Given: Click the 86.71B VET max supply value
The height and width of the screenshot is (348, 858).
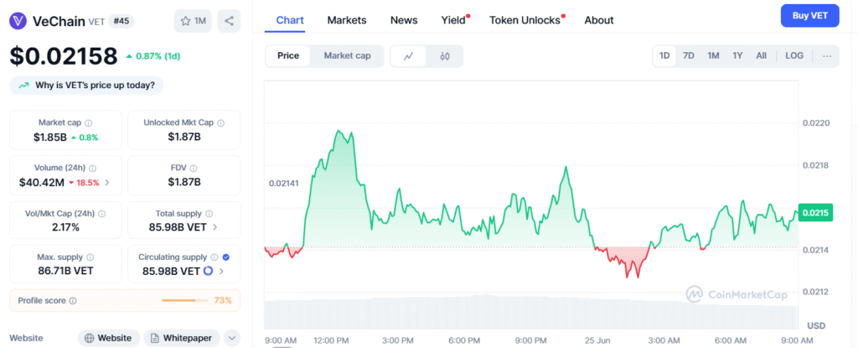Looking at the screenshot, I should [65, 271].
